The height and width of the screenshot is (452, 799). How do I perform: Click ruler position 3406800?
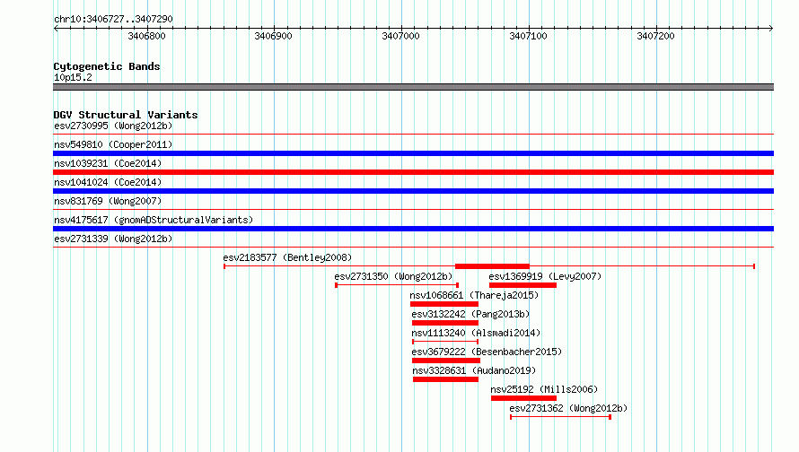[146, 36]
